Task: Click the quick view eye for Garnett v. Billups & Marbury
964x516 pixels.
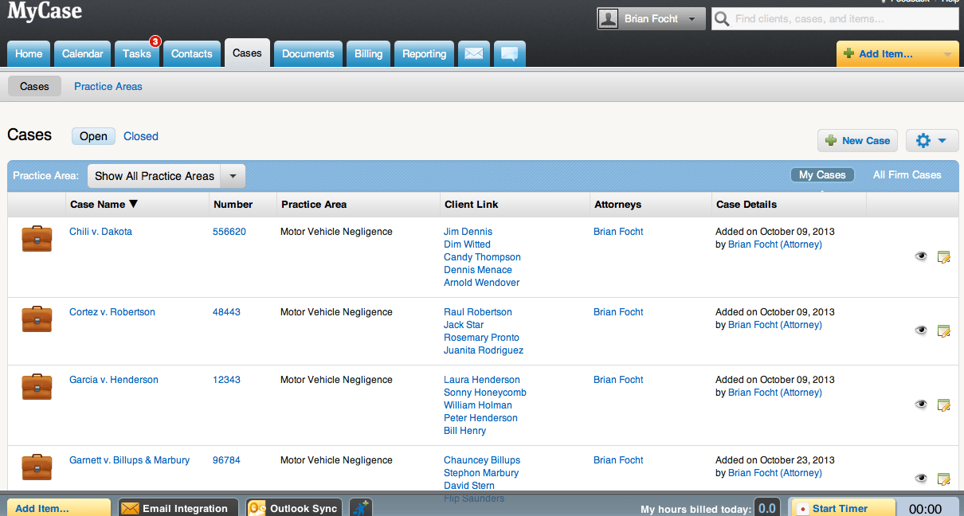Action: tap(921, 478)
